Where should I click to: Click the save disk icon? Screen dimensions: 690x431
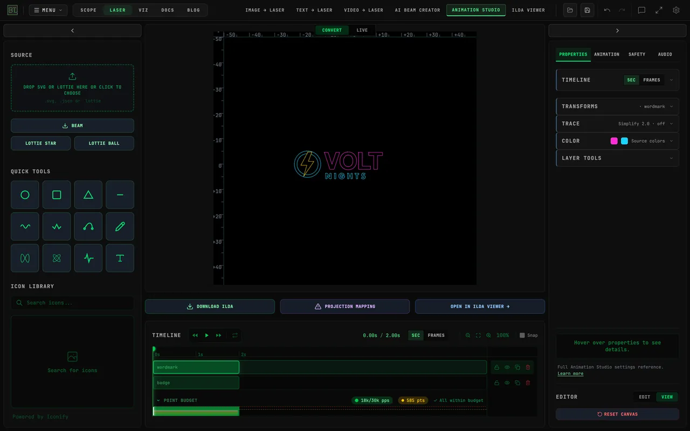coord(587,10)
